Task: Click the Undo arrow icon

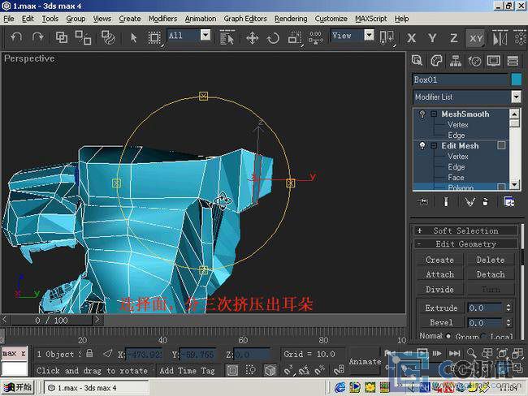Action: (15, 37)
